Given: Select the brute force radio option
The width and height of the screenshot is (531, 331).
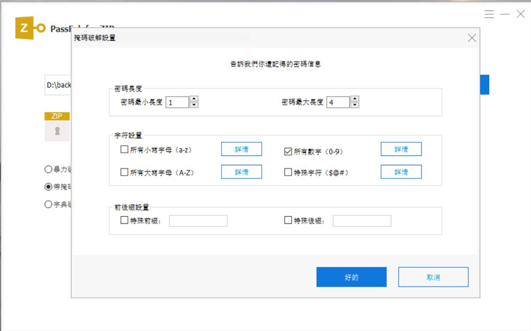Looking at the screenshot, I should pos(48,168).
